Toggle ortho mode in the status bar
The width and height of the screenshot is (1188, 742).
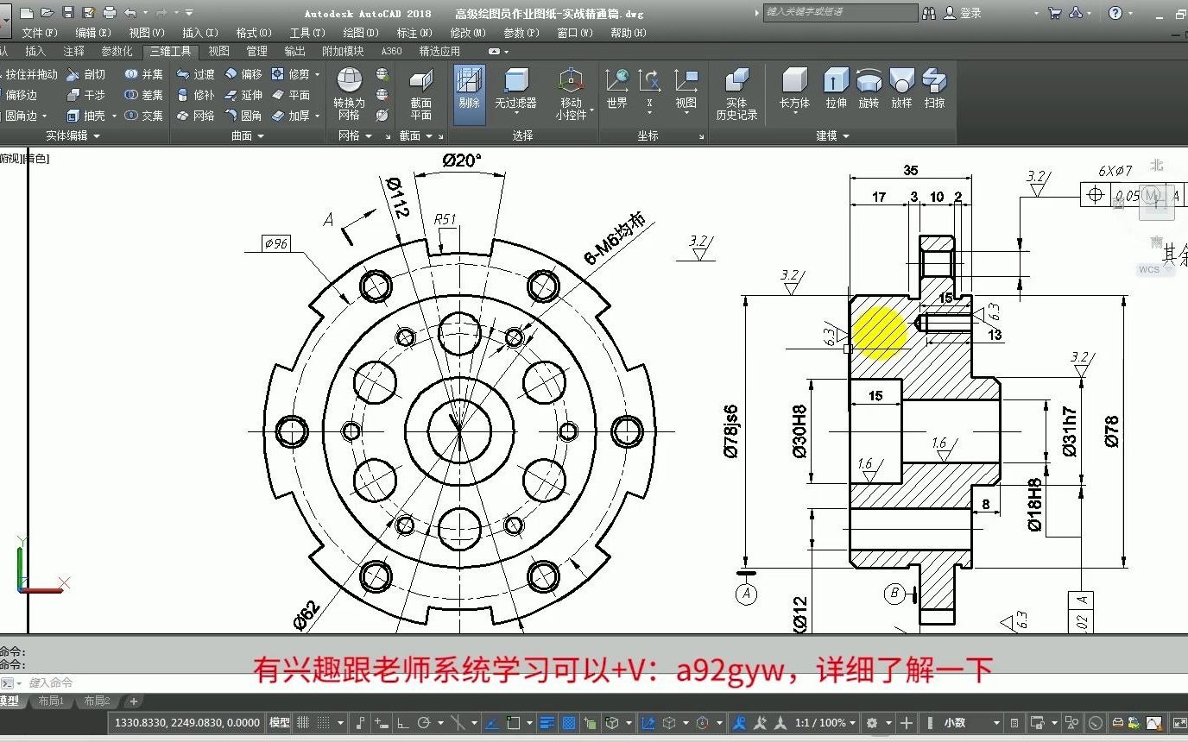click(401, 723)
